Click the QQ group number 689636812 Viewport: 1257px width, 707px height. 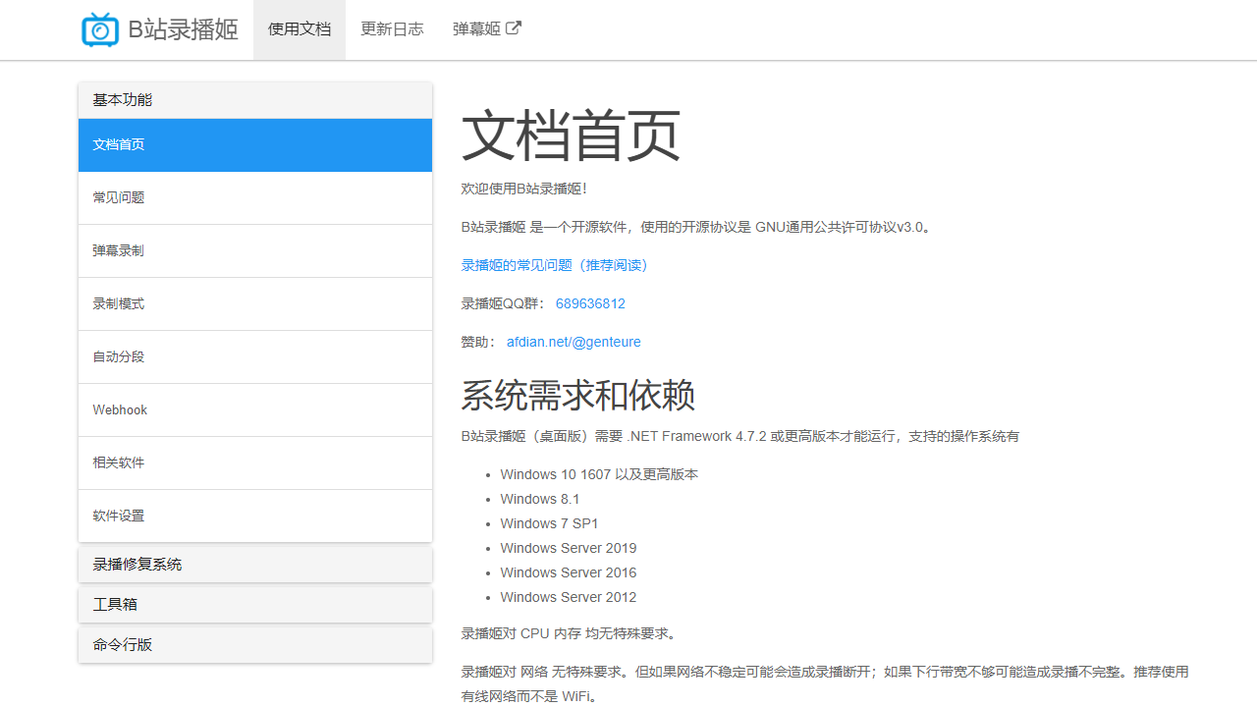click(x=590, y=303)
